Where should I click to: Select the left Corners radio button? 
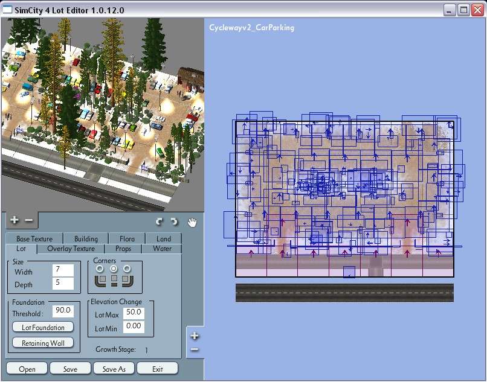pos(100,269)
